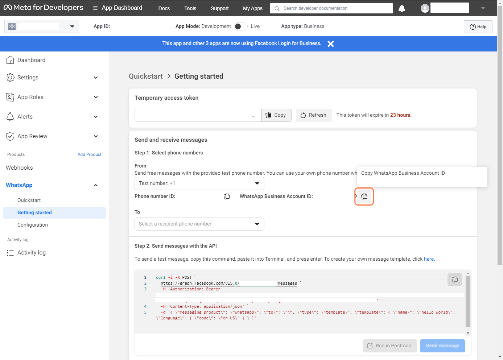This screenshot has width=503, height=360.
Task: Copy the curl command code block
Action: 455,280
